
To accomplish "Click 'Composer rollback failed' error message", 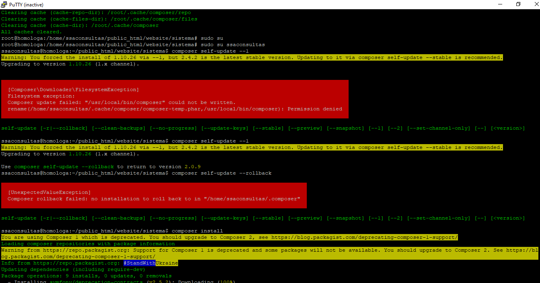I will (154, 199).
